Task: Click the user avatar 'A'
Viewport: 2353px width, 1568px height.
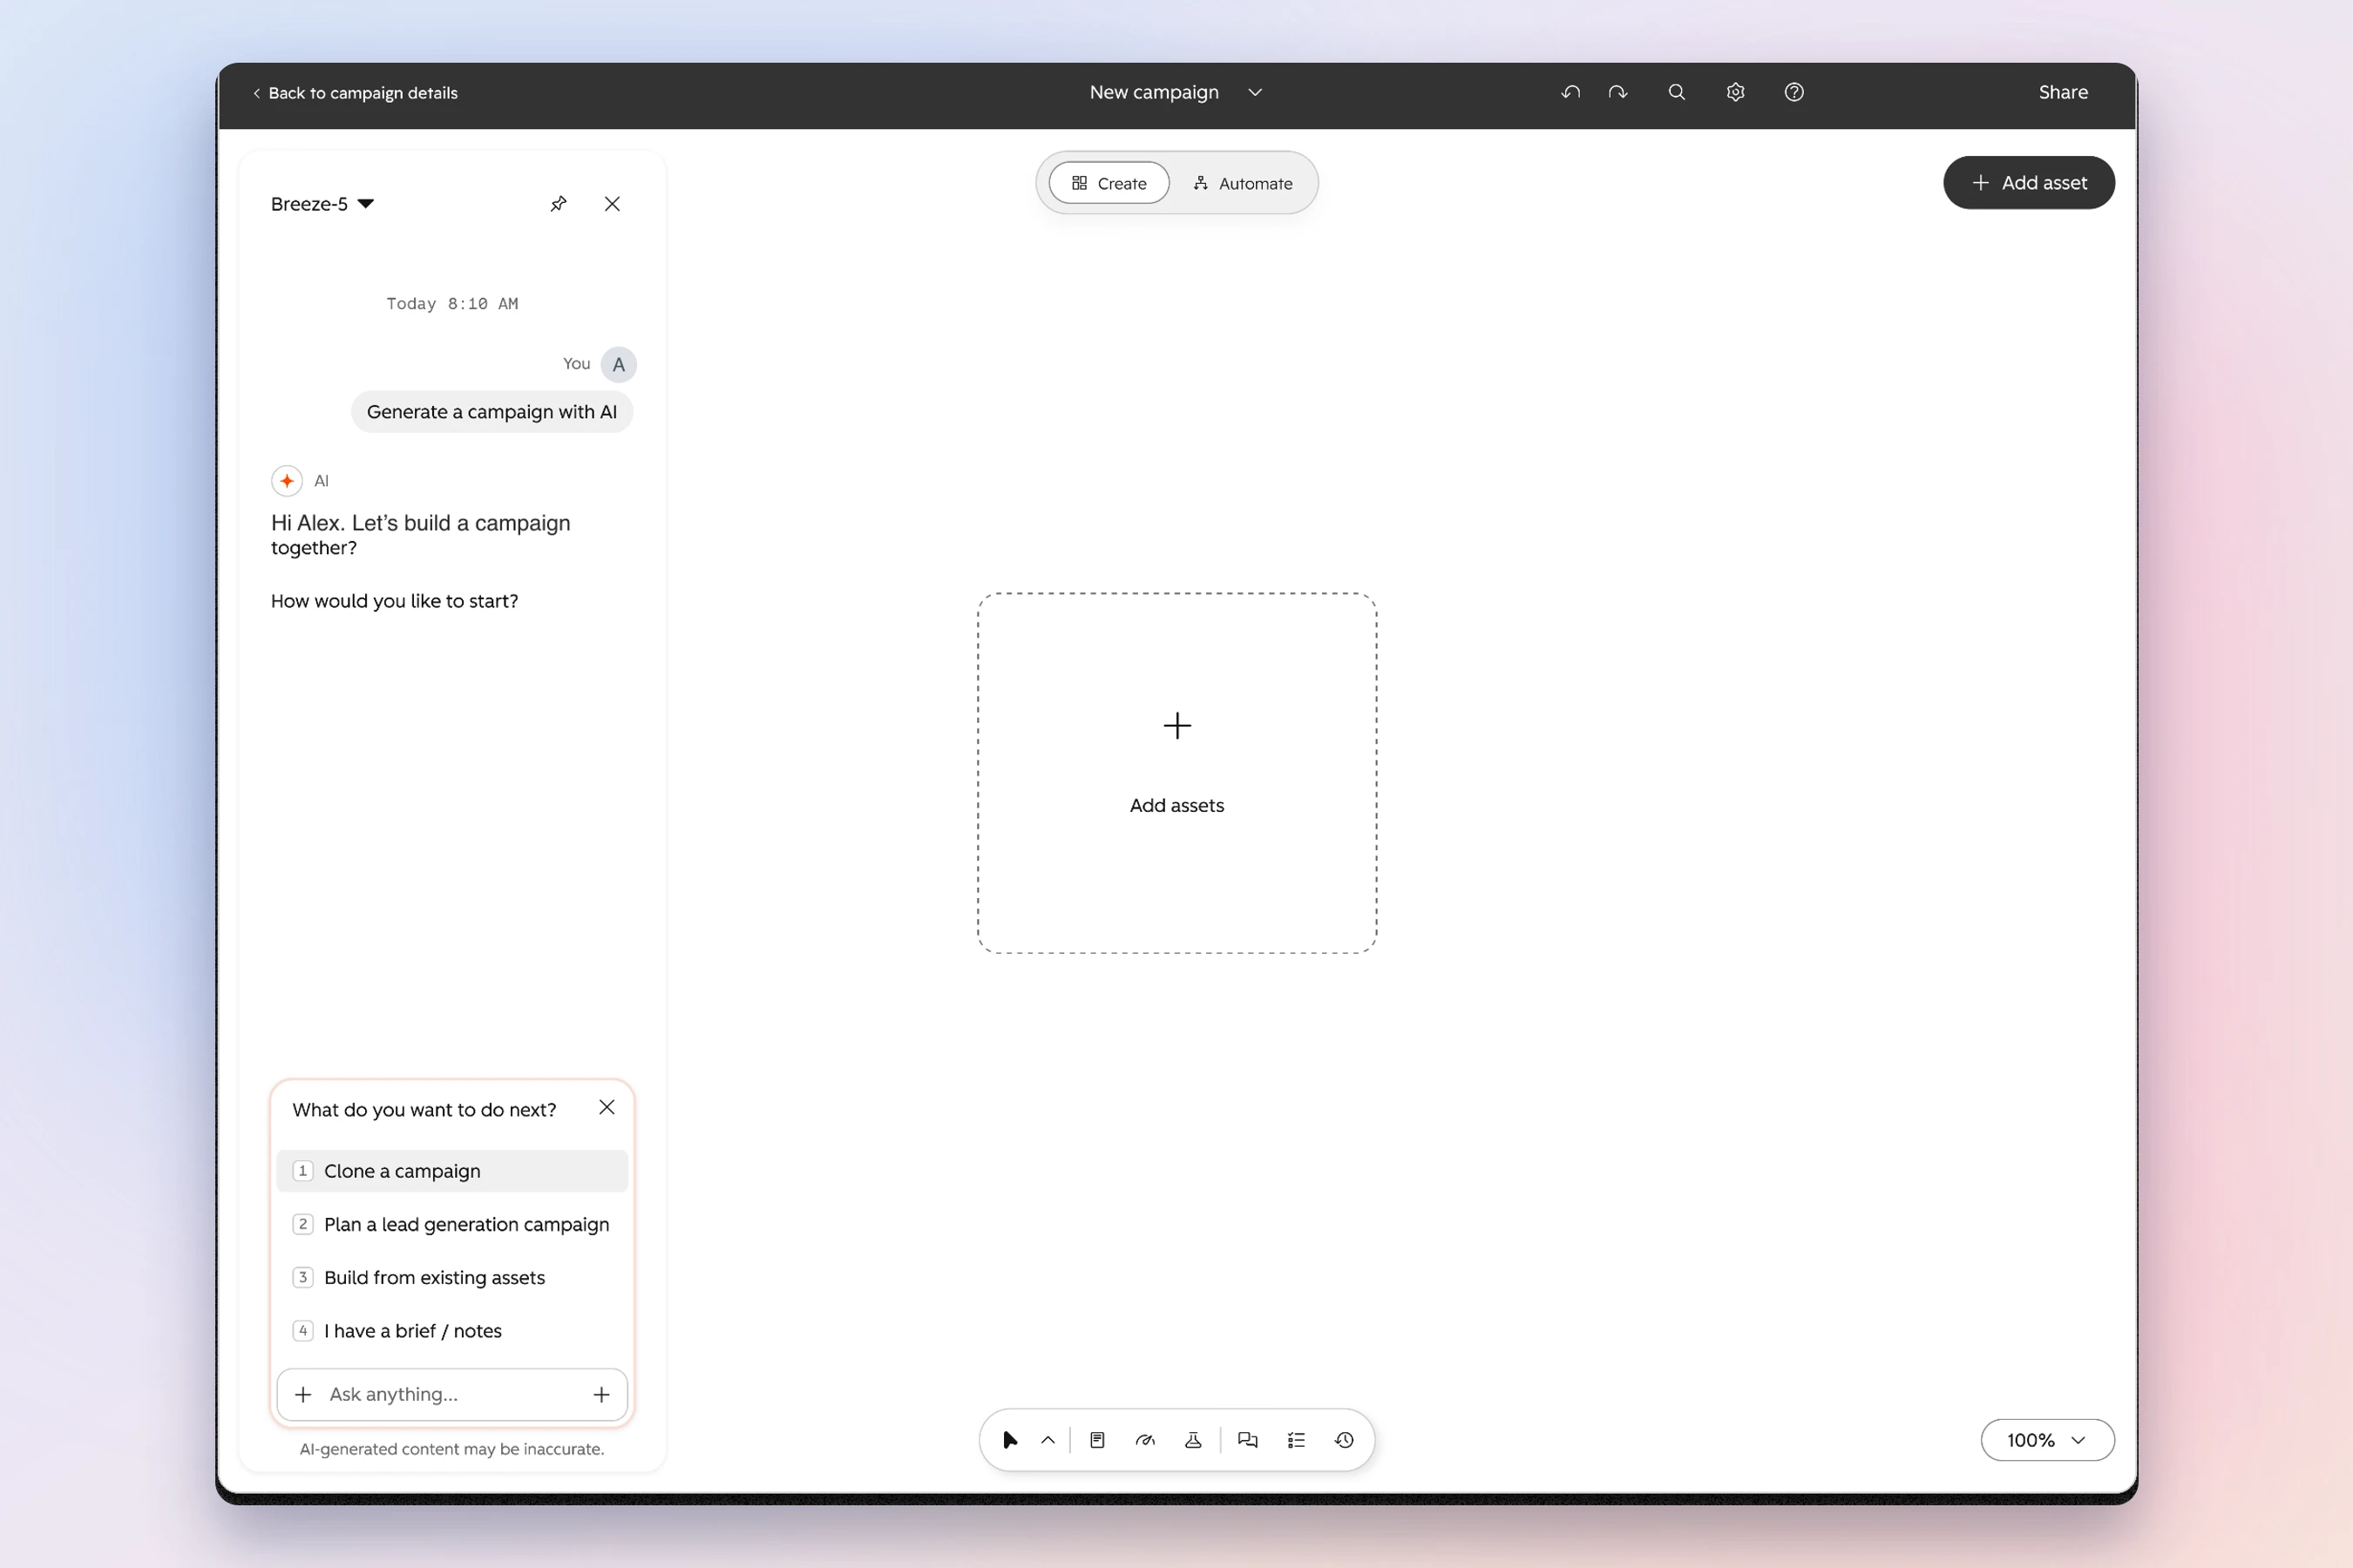Action: (x=620, y=364)
